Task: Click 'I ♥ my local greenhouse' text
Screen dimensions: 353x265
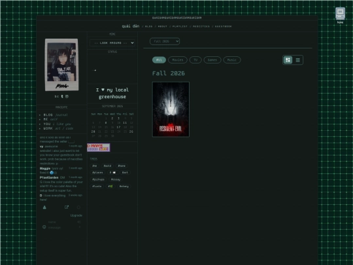Action: (x=112, y=94)
